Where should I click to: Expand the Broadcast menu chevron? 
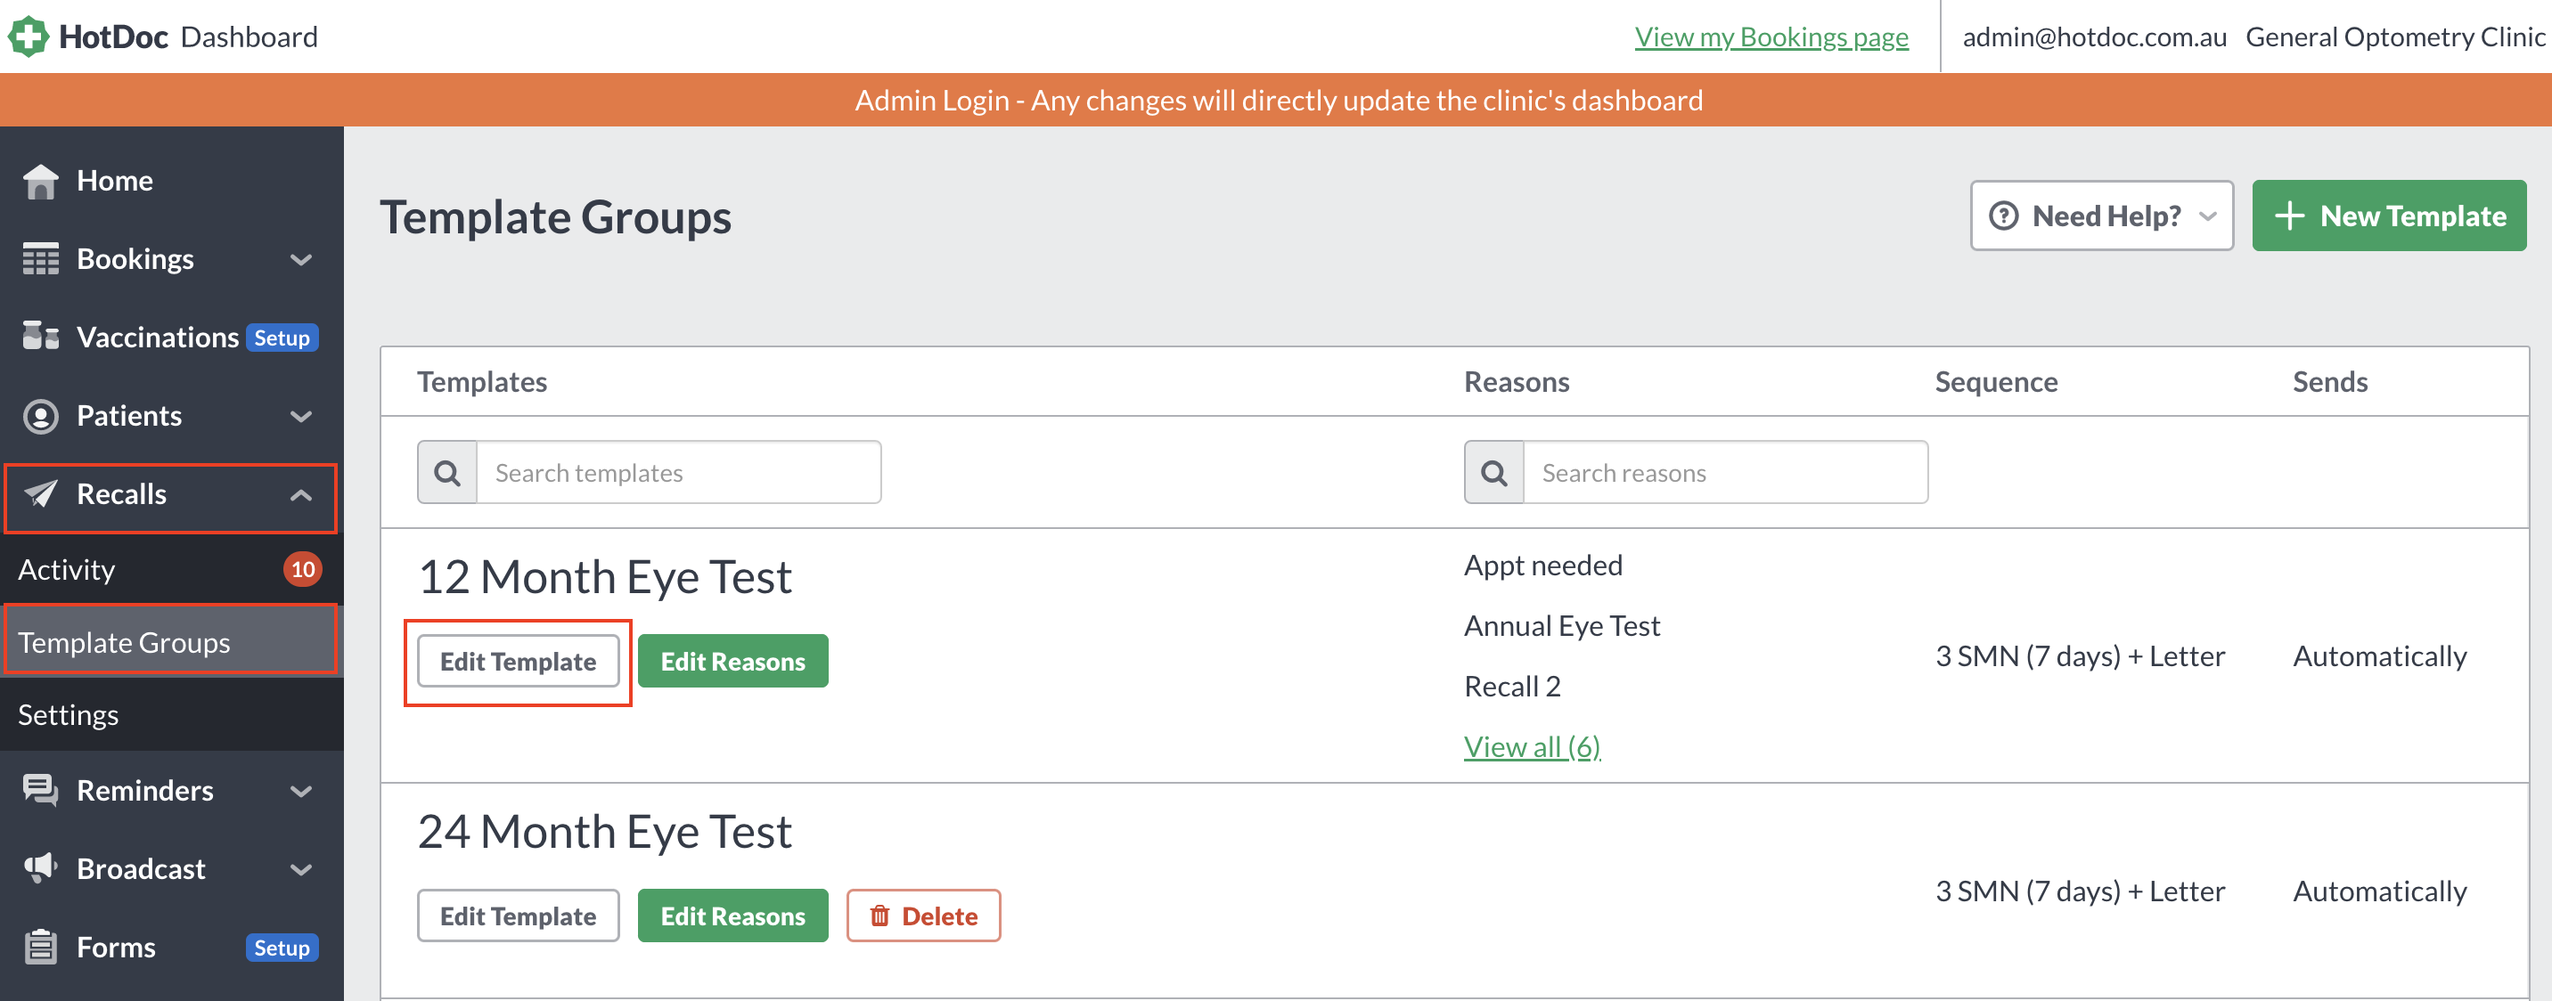click(301, 868)
